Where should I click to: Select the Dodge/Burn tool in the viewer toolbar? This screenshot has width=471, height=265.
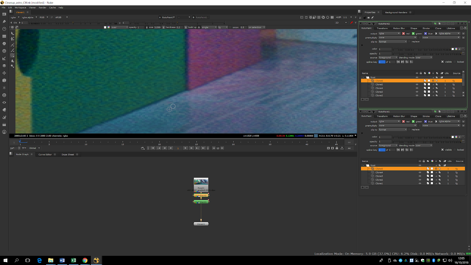[12, 66]
